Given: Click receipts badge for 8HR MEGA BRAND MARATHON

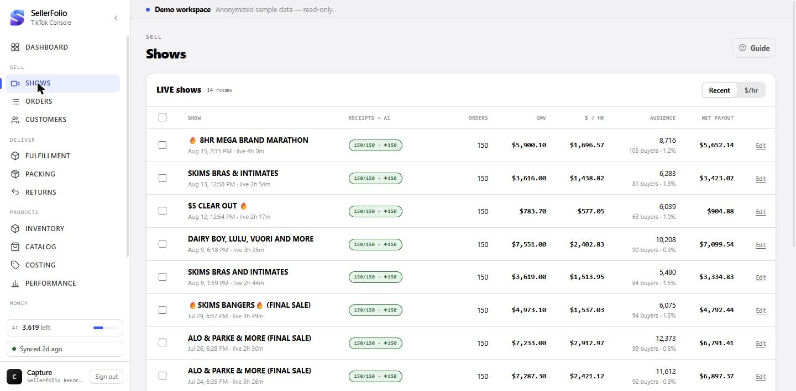Looking at the screenshot, I should 375,146.
